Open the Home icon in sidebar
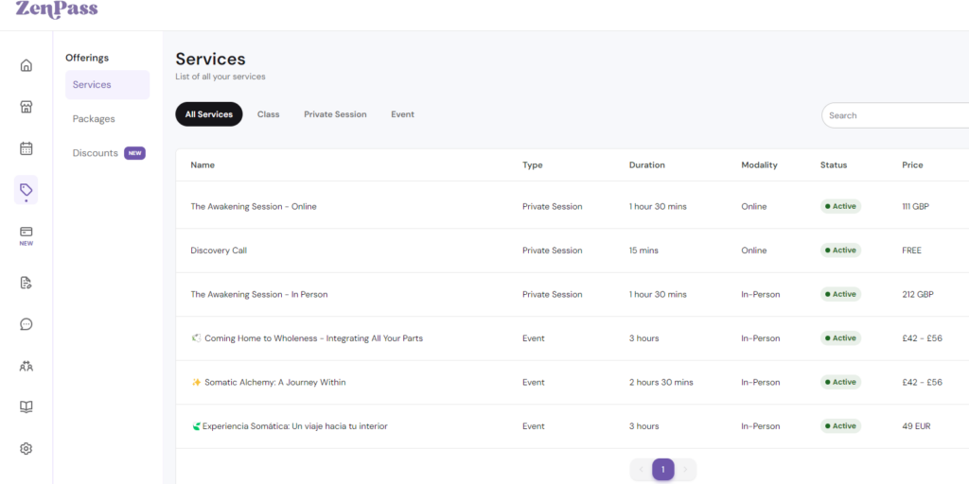Image resolution: width=969 pixels, height=484 pixels. [x=26, y=65]
